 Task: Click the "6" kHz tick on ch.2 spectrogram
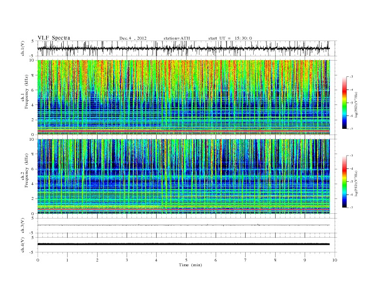click(x=33, y=169)
